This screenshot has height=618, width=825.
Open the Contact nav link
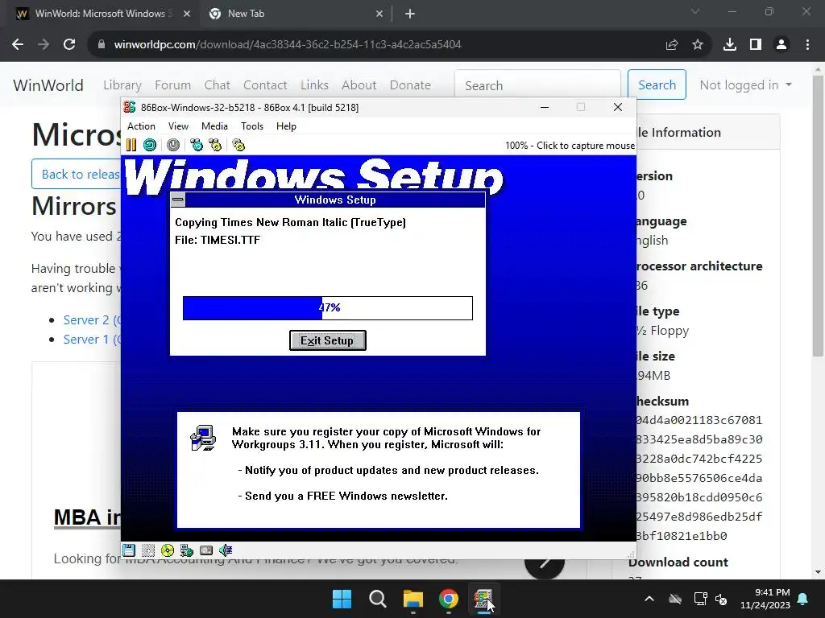265,85
